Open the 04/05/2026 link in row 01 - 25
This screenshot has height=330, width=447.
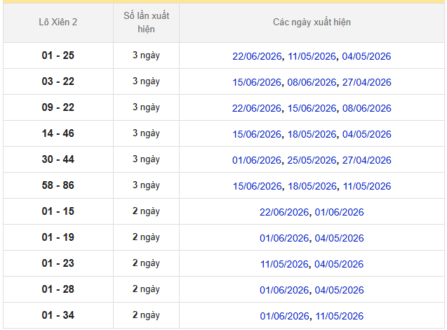pos(366,56)
